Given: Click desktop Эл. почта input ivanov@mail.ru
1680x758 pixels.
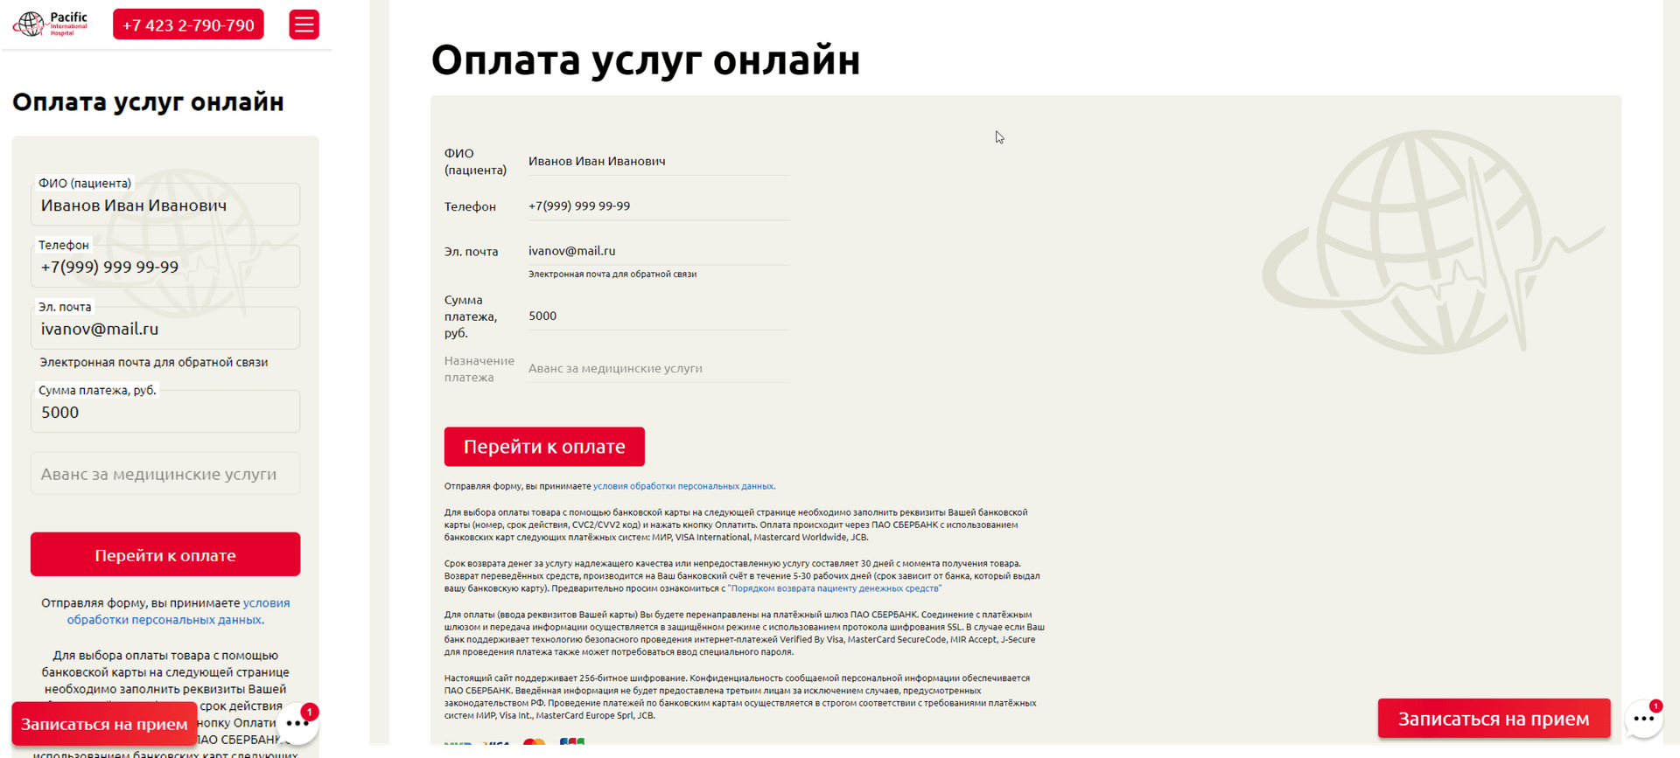Looking at the screenshot, I should [x=658, y=251].
